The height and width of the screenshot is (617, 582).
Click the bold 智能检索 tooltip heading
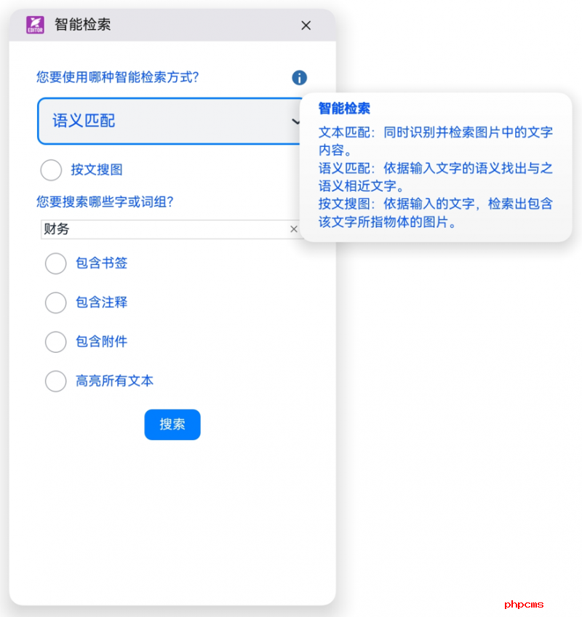click(x=344, y=108)
